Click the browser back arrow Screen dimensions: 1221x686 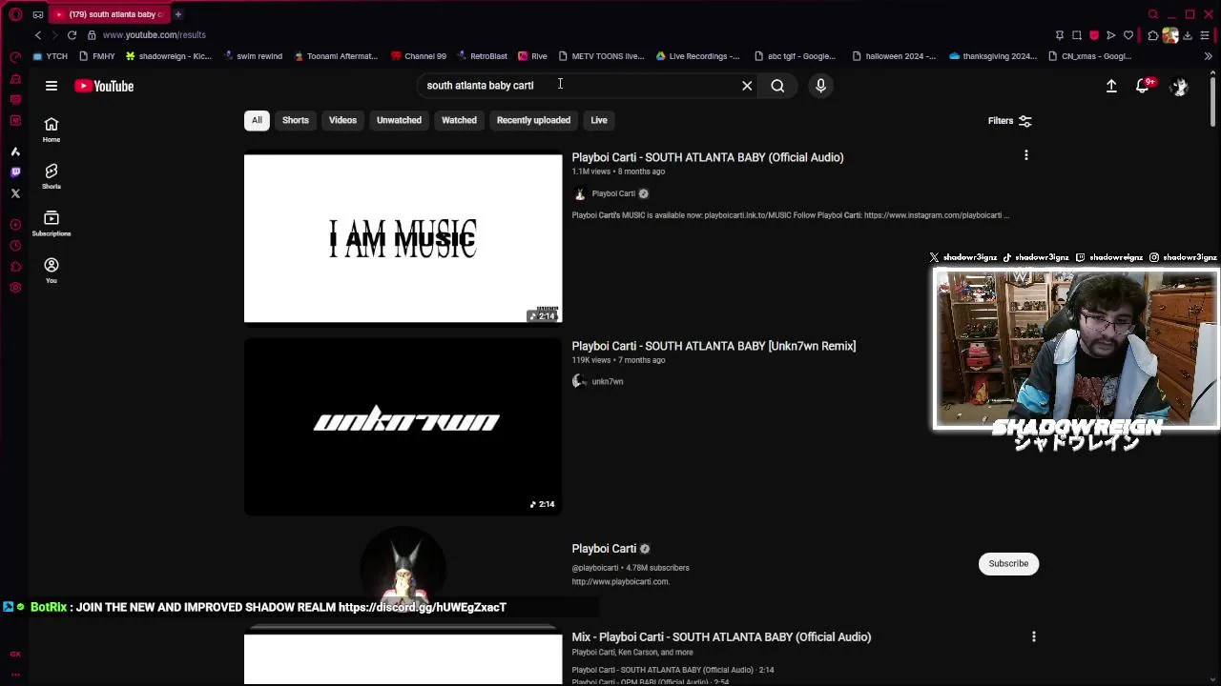[38, 35]
